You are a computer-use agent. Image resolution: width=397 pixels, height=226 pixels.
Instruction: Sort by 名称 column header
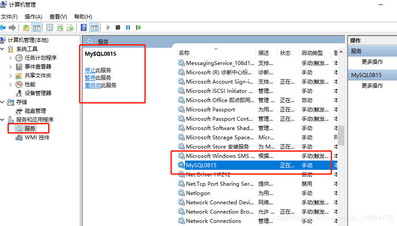(184, 53)
